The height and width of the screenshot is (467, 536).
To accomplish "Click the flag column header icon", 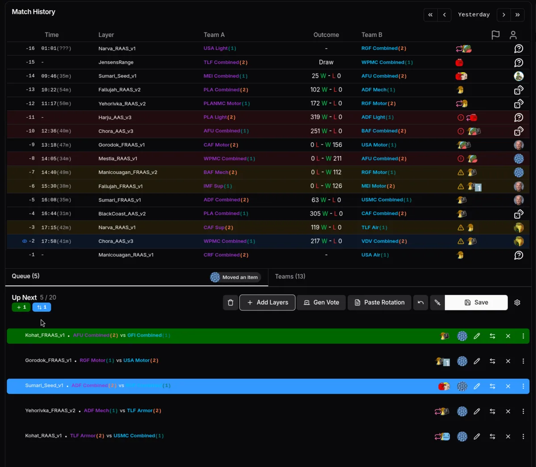I will pos(495,35).
